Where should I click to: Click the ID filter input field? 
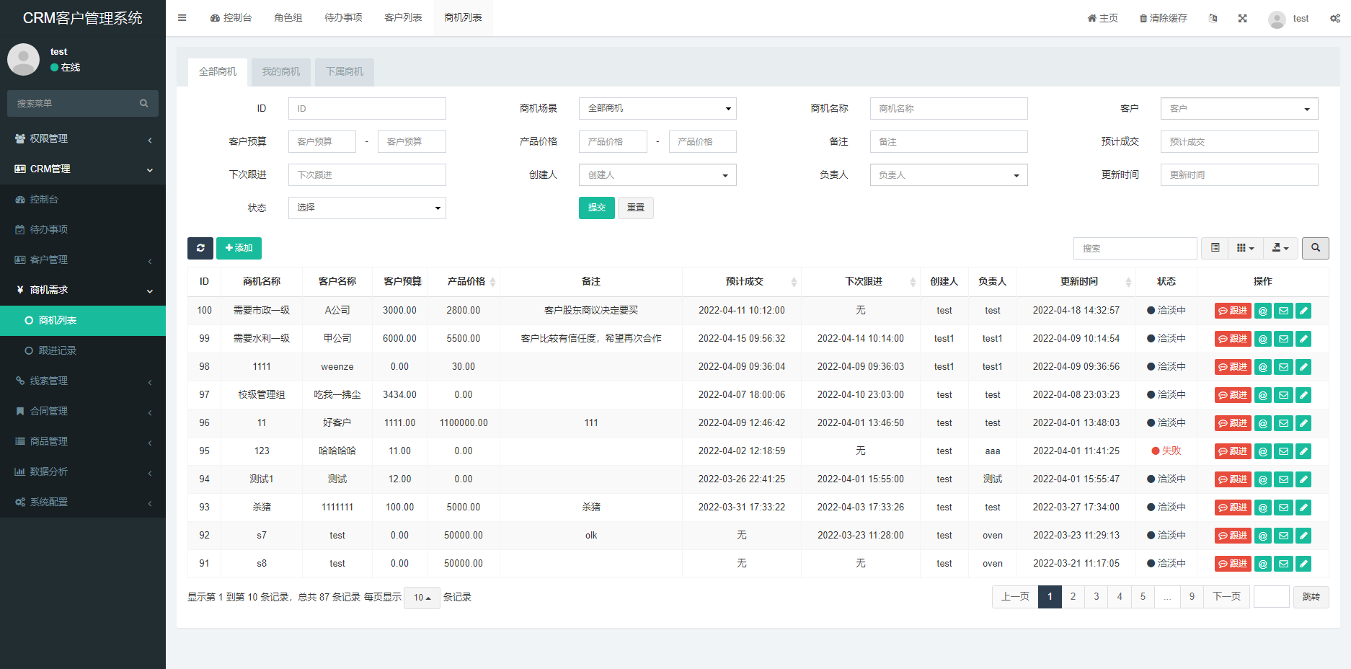(x=367, y=109)
